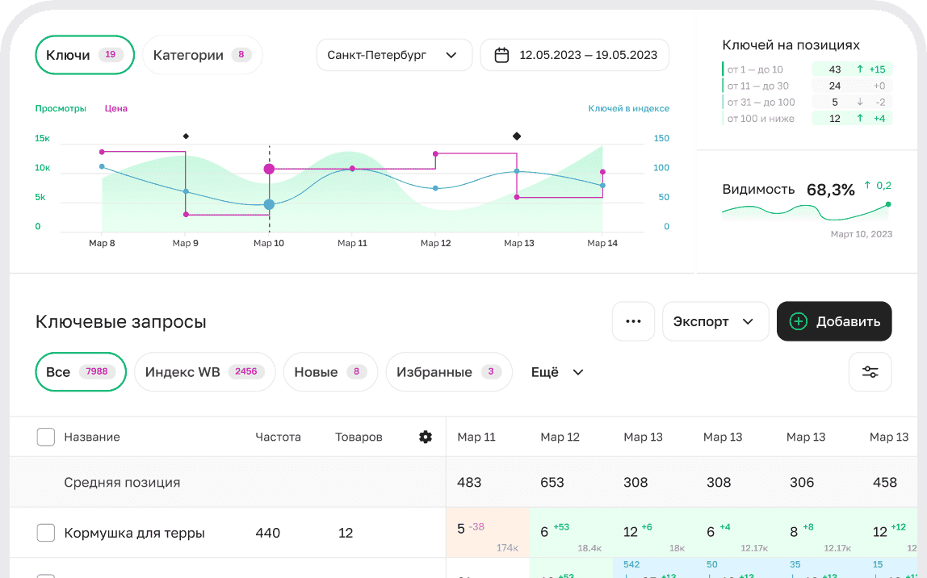Sort by the Частота column header

[278, 437]
